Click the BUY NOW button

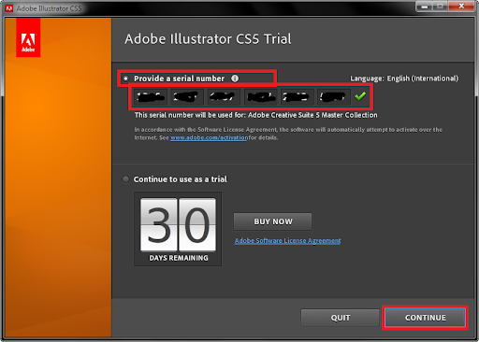273,221
